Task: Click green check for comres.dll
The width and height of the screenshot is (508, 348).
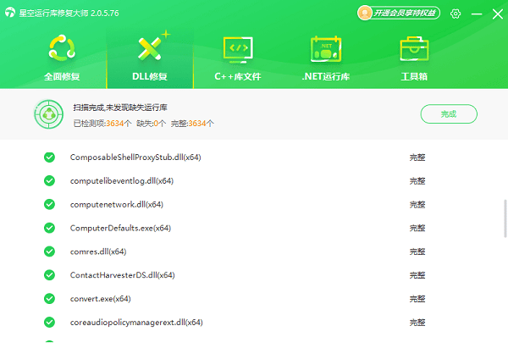Action: (49, 251)
